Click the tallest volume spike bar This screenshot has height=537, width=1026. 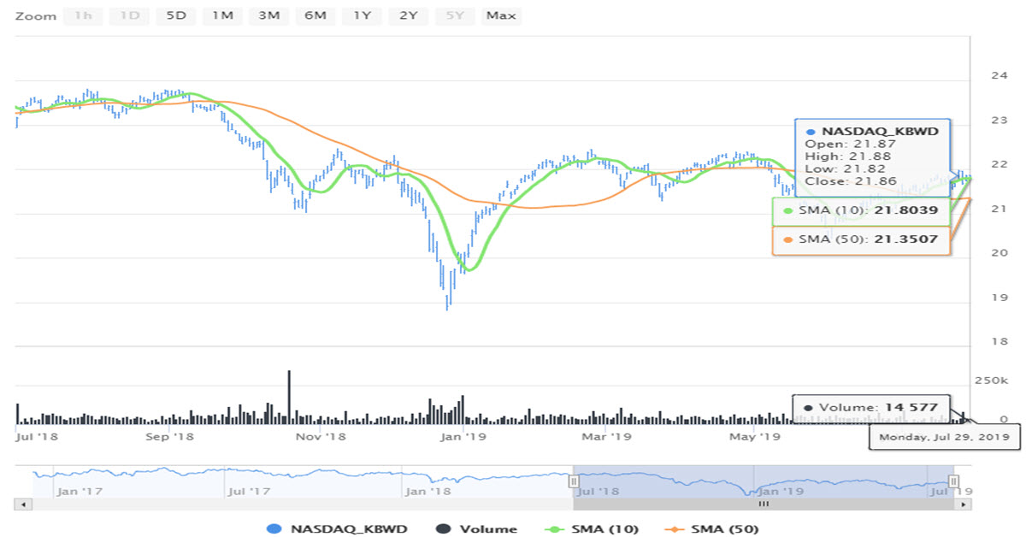coord(289,397)
